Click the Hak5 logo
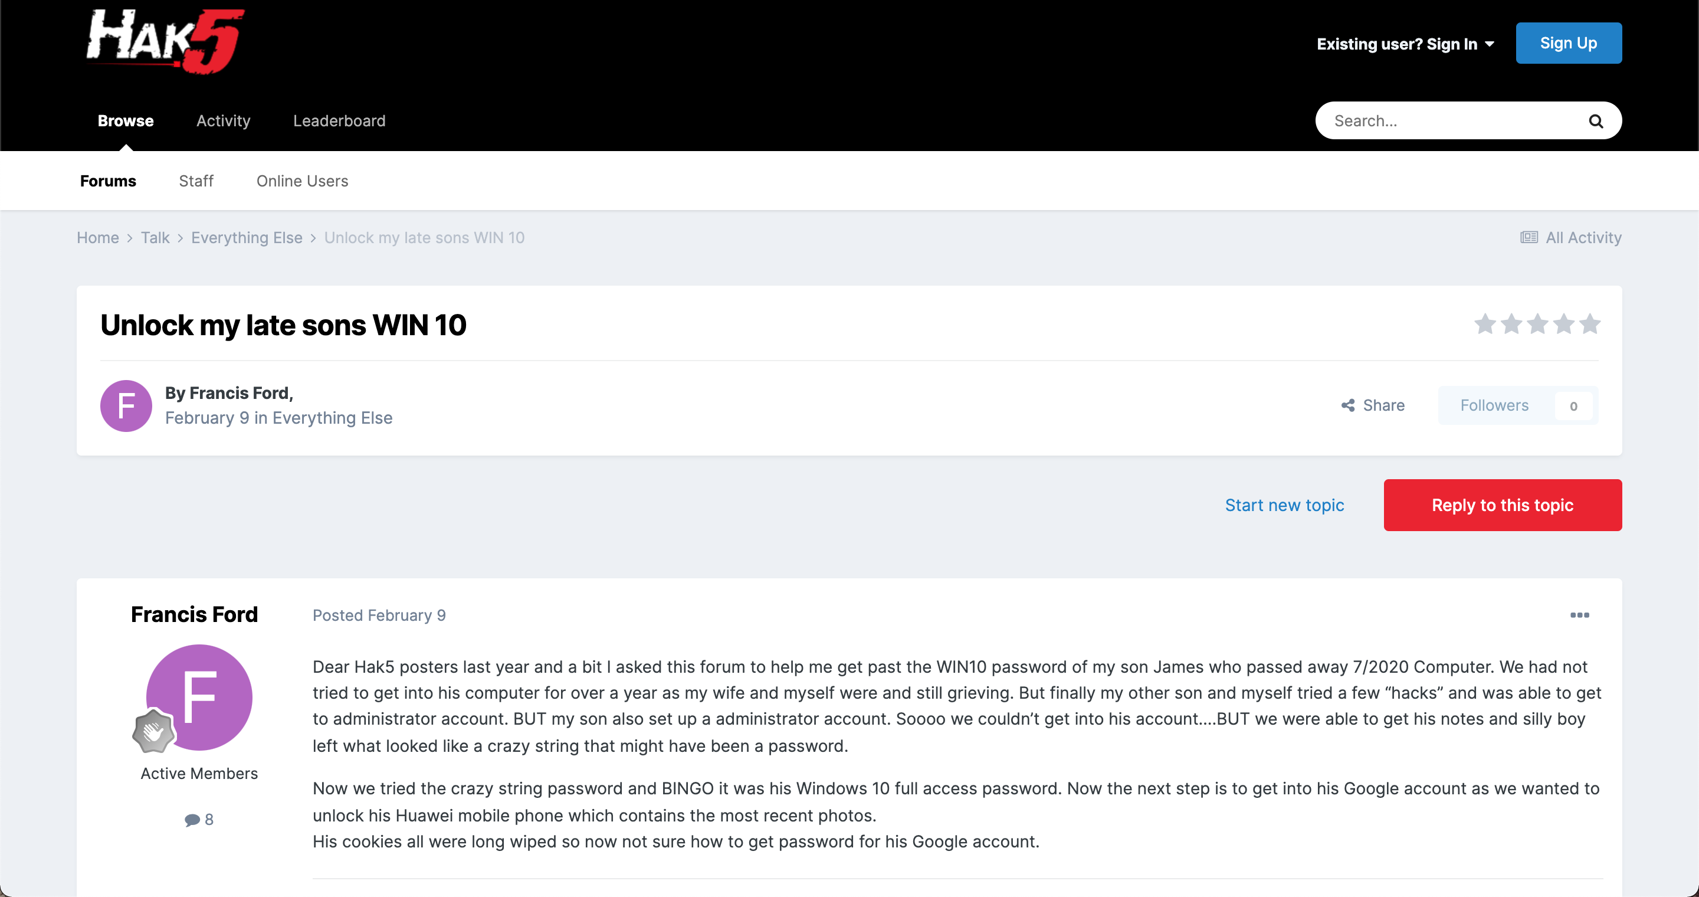 pos(165,41)
